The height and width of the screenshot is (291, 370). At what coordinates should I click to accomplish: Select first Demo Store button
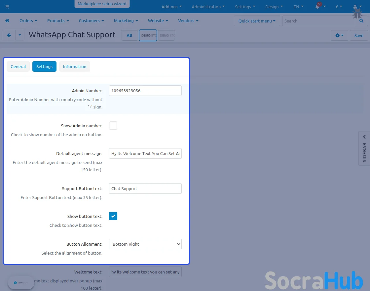pyautogui.click(x=148, y=35)
